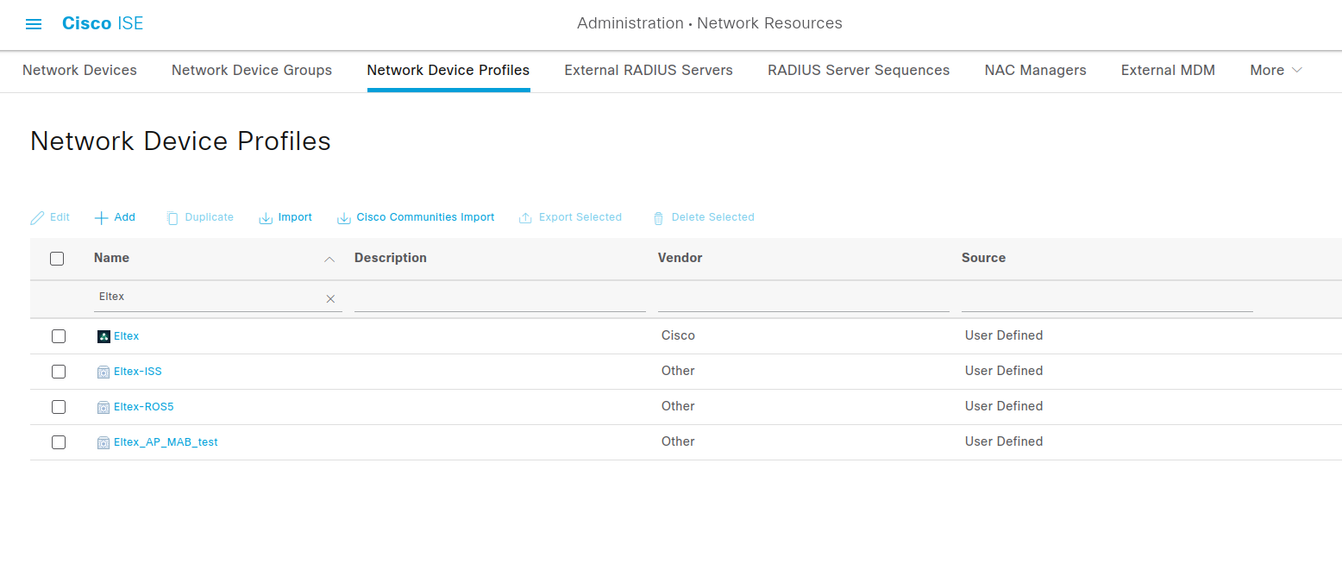Viewport: 1342px width, 582px height.
Task: Click the Import download icon
Action: [x=266, y=218]
